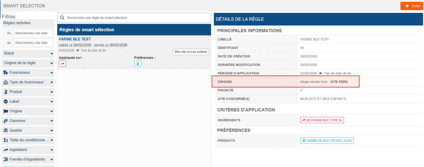Click the magnifier icon in the search bar
The height and width of the screenshot is (167, 424).
[x=62, y=18]
